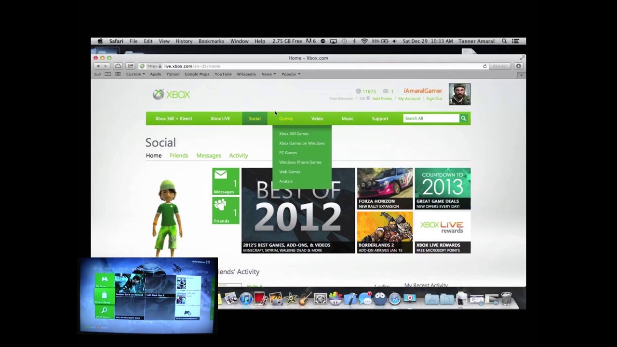Open the Reading List glasses icon
Screen dimensions: 617x347
(98, 74)
